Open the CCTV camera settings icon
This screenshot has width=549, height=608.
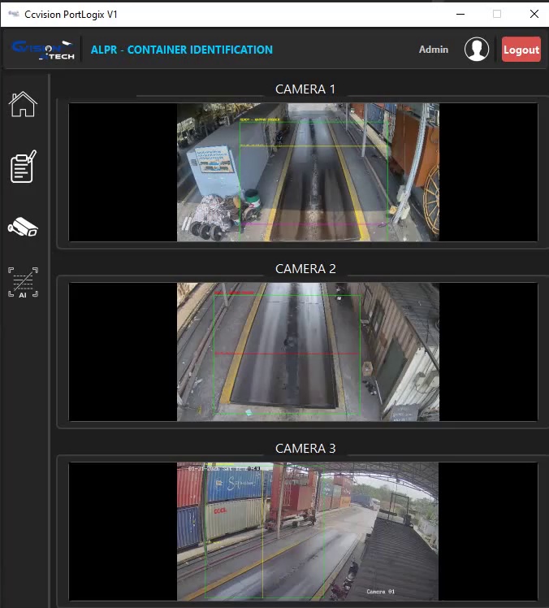coord(23,227)
